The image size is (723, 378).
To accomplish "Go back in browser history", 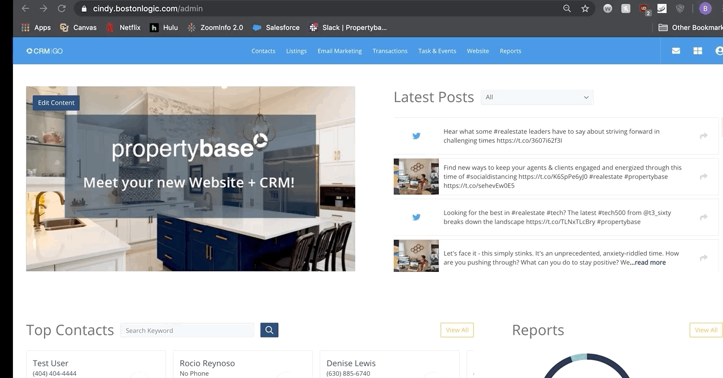I will tap(25, 8).
